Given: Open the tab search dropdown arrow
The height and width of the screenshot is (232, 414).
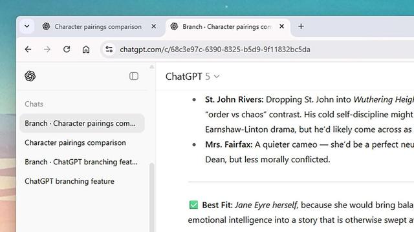Looking at the screenshot, I should click(x=27, y=26).
